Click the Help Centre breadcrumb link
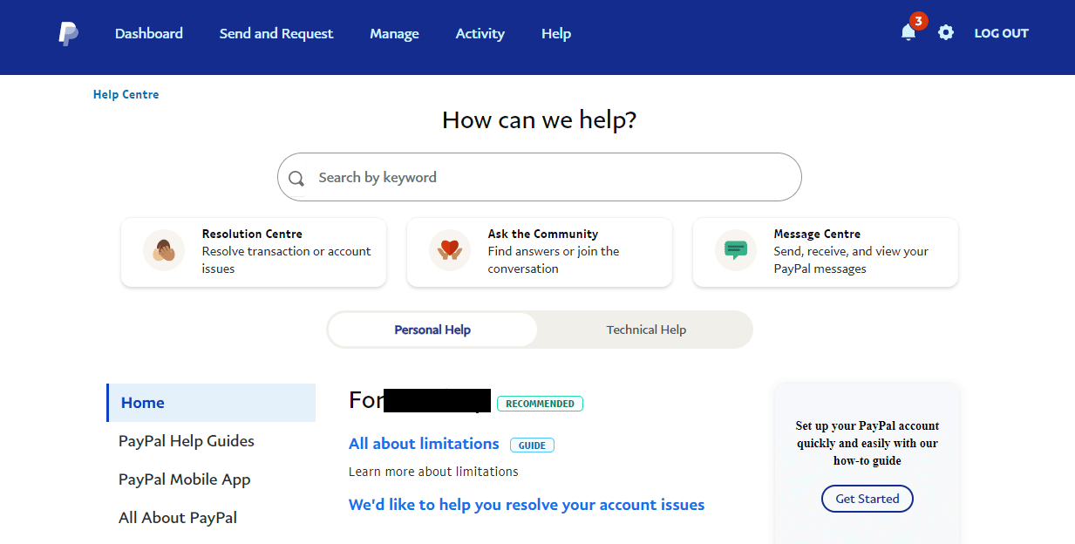 tap(126, 94)
